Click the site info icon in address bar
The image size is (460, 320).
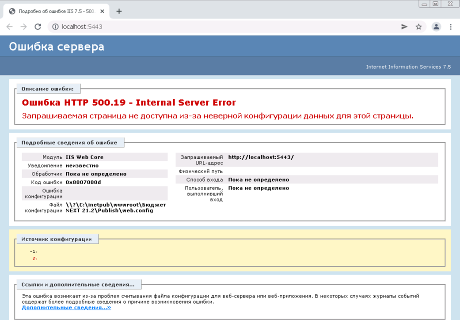pos(55,26)
